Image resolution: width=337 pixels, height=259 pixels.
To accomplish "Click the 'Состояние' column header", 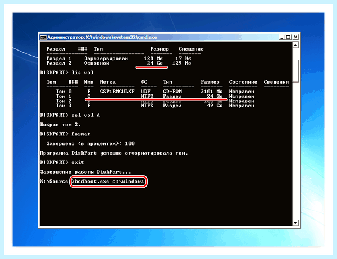I will tap(243, 82).
